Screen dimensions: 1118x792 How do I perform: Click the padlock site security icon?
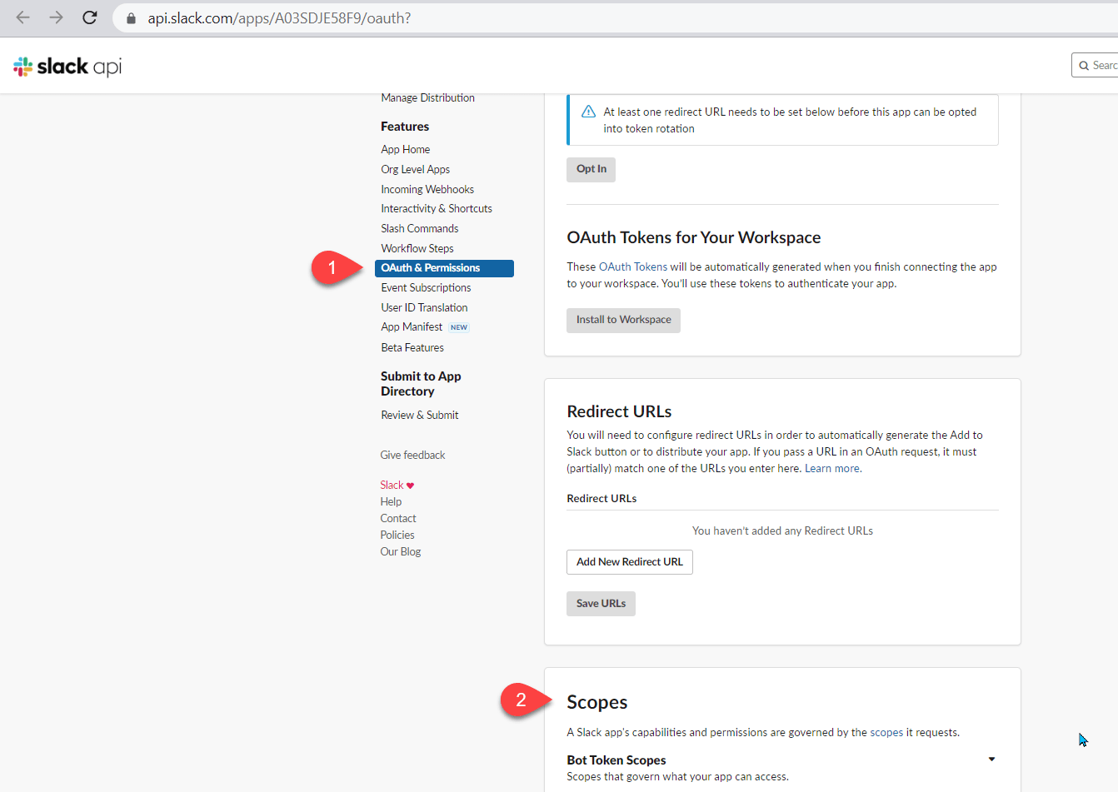click(x=131, y=18)
